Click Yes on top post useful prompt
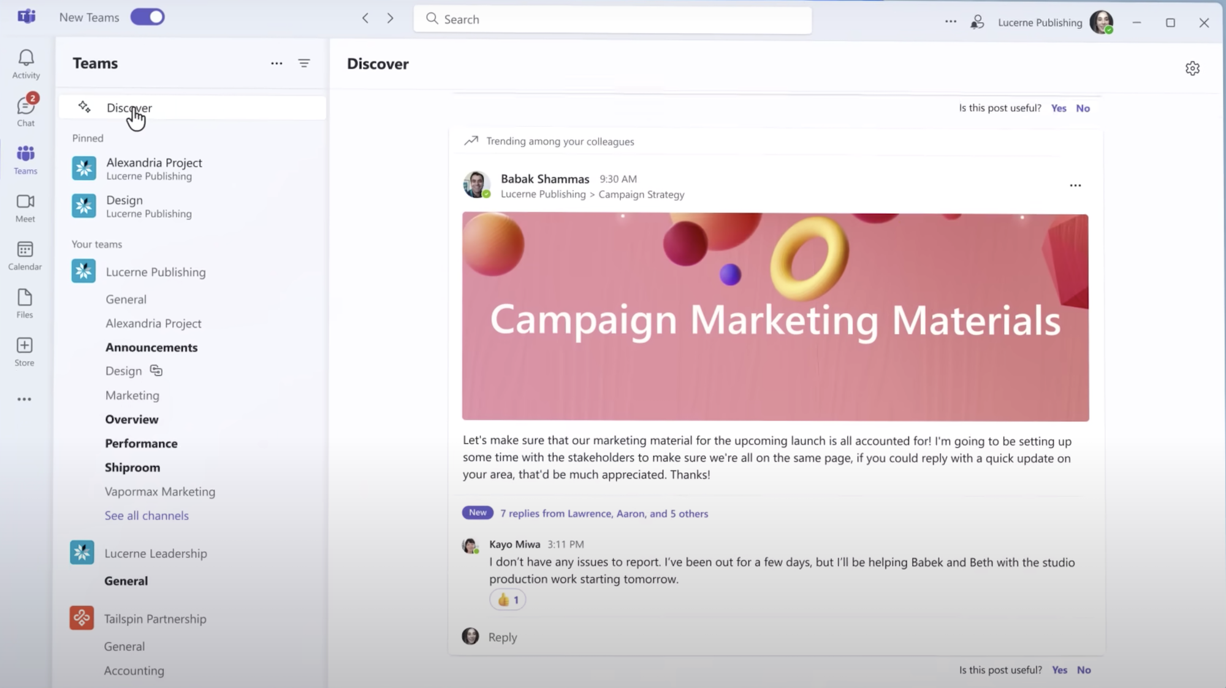The height and width of the screenshot is (688, 1226). click(x=1059, y=108)
